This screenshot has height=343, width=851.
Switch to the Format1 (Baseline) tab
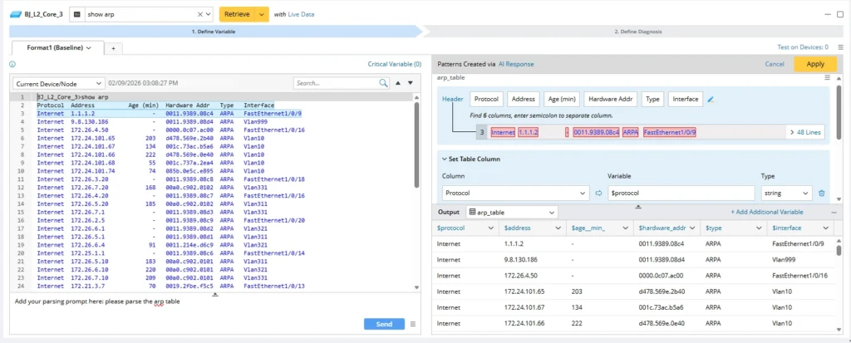coord(54,48)
